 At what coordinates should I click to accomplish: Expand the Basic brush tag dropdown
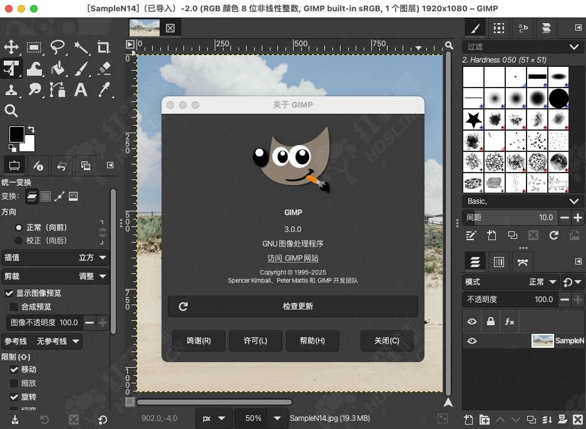click(x=522, y=201)
